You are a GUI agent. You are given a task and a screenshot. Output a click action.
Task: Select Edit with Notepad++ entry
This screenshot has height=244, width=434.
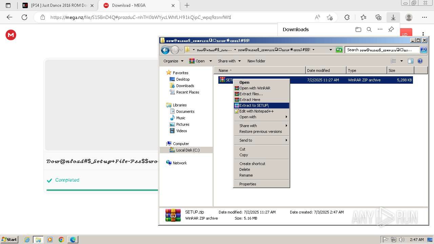pos(261,111)
